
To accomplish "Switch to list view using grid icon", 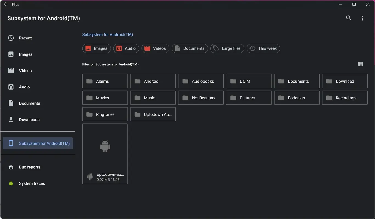I will pyautogui.click(x=360, y=64).
